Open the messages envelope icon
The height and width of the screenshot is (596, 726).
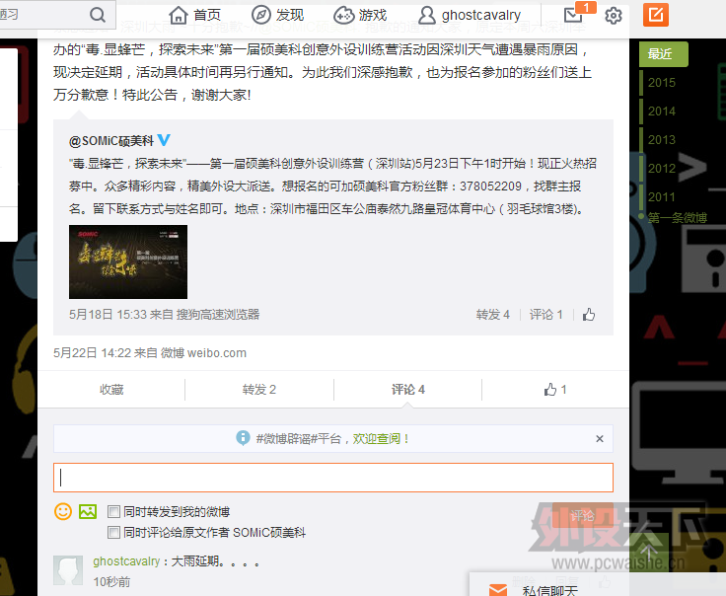pos(573,15)
